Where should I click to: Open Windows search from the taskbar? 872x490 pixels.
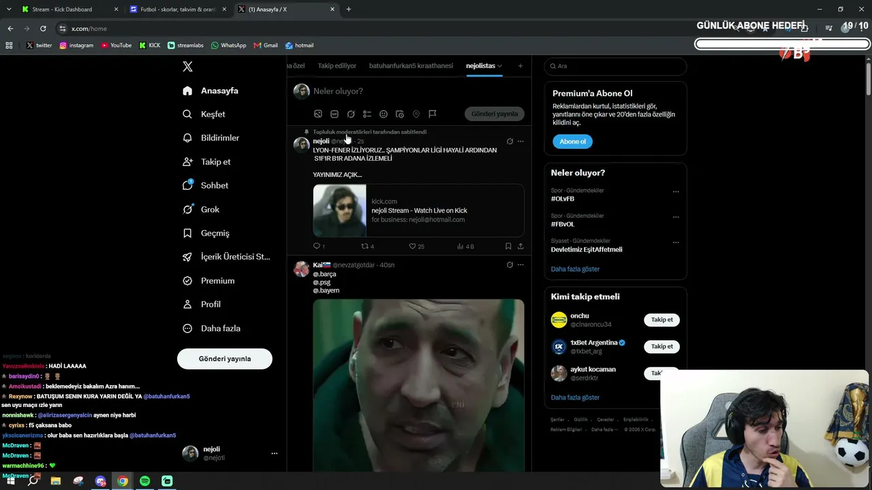tap(33, 481)
